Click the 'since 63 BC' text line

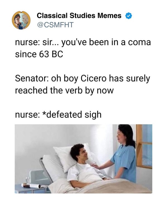point(39,54)
